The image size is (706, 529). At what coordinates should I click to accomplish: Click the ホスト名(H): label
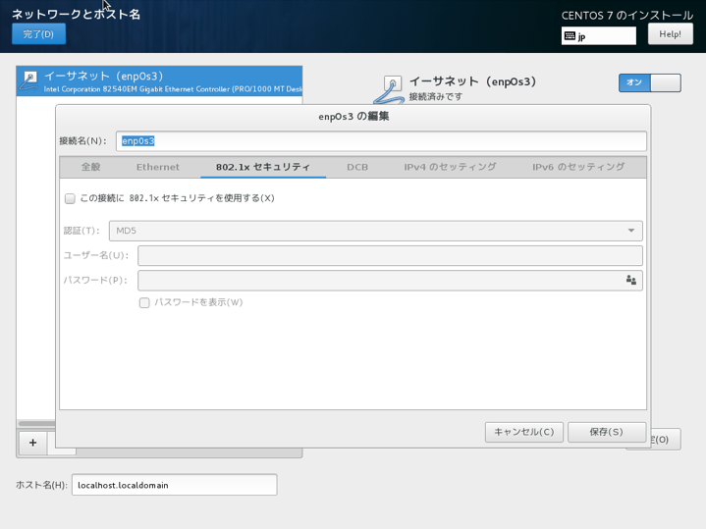[x=41, y=485]
